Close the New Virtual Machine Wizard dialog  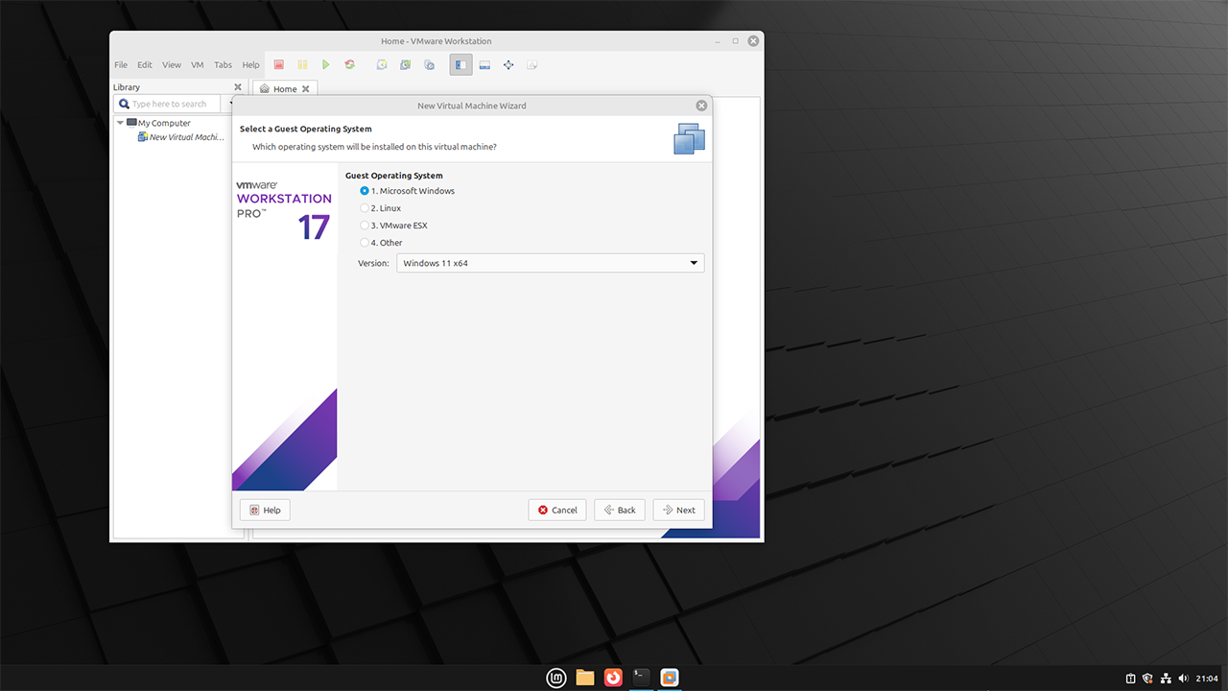[x=701, y=106]
